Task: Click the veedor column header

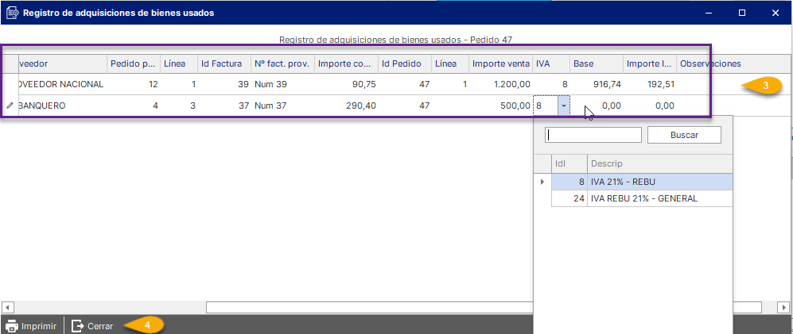Action: (63, 63)
